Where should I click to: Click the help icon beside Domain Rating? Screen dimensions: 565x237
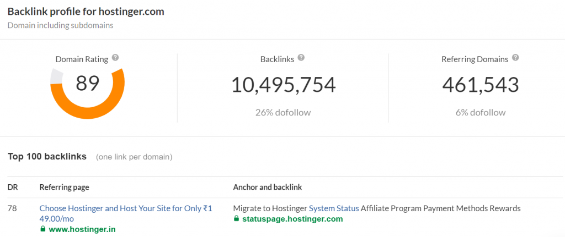(x=115, y=58)
